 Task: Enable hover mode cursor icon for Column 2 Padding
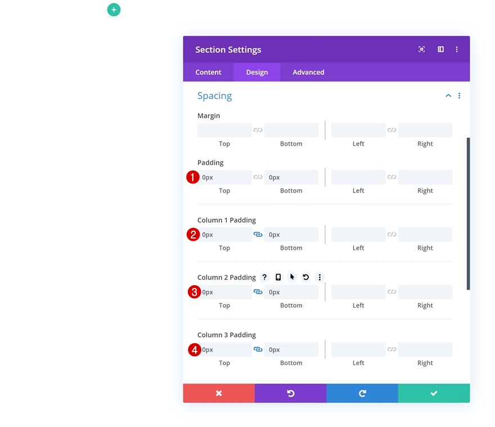coord(292,277)
